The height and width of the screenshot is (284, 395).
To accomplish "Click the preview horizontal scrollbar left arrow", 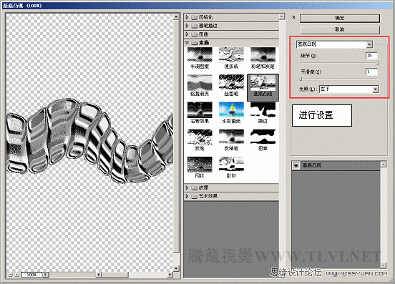I will 99,275.
